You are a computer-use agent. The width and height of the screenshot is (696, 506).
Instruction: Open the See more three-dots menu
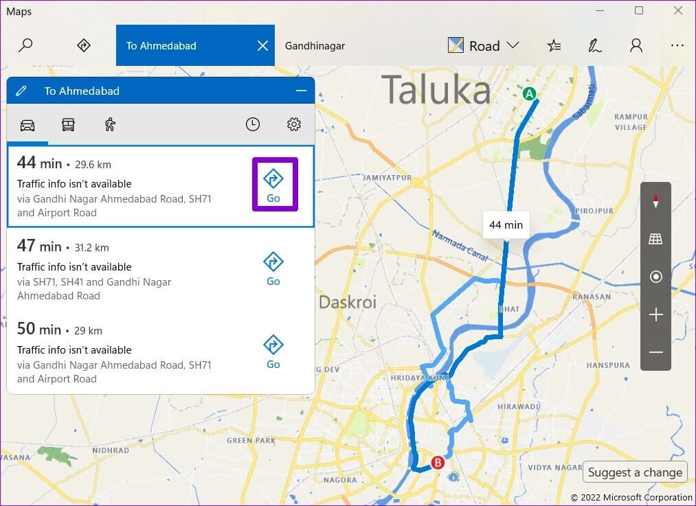[x=677, y=45]
